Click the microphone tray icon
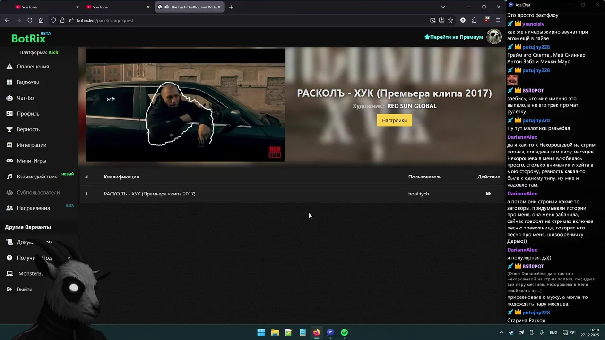This screenshot has height=340, width=605. click(x=542, y=332)
